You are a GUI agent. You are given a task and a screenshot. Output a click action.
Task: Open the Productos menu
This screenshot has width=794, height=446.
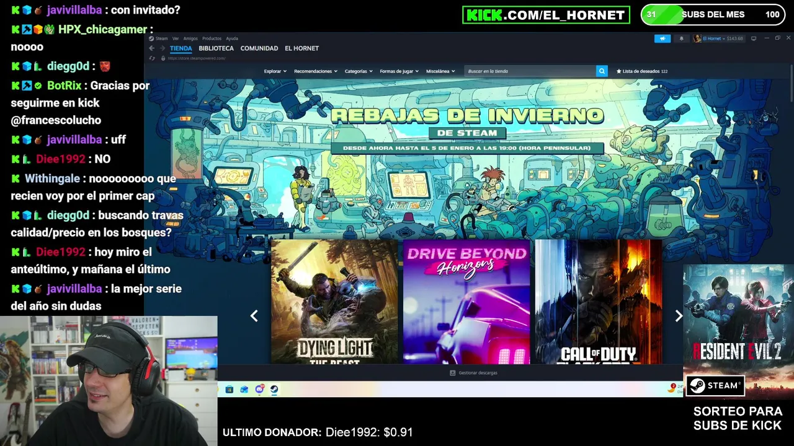click(212, 38)
